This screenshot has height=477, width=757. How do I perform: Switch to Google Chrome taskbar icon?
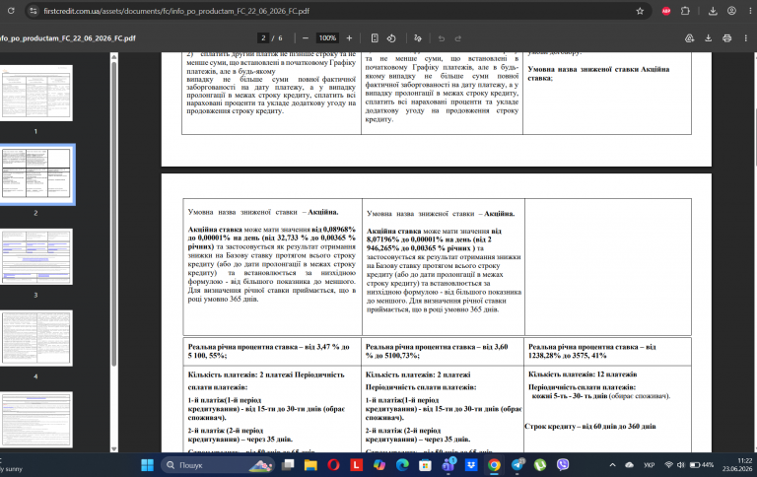pos(494,465)
